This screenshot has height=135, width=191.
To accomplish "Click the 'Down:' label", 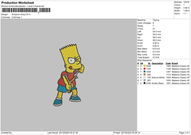I will pyautogui.click(x=140, y=40).
